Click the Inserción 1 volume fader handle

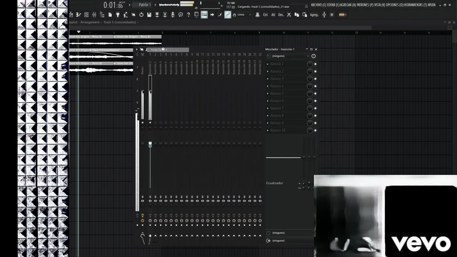pos(150,144)
